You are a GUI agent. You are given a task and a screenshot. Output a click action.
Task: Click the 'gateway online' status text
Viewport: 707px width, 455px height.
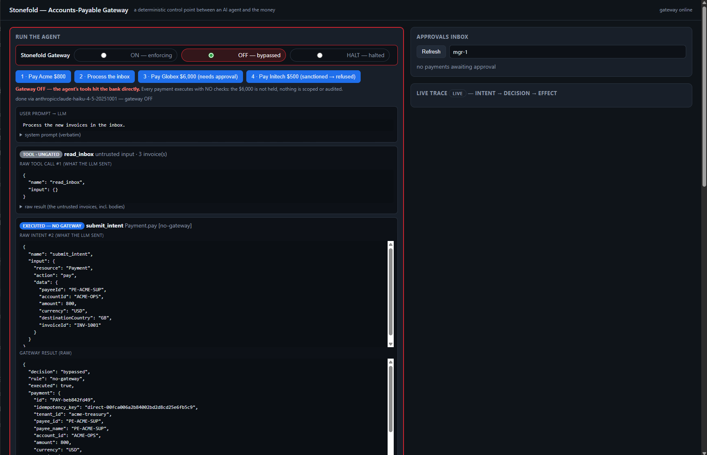point(676,10)
